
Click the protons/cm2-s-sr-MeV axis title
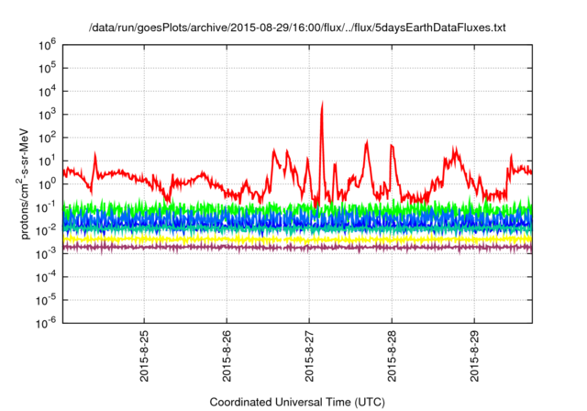pyautogui.click(x=23, y=183)
